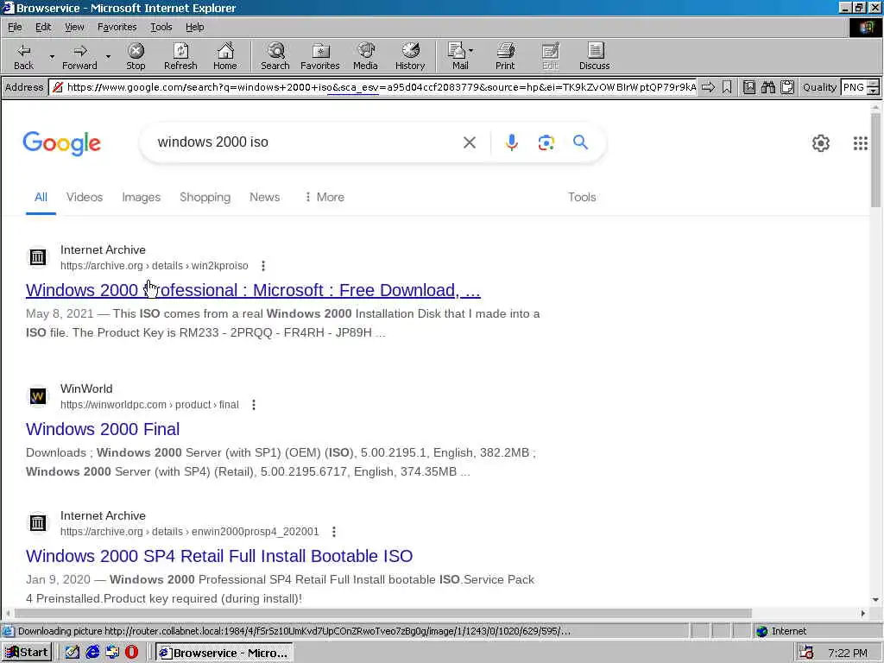Screen dimensions: 884x663
Task: Open the Help menu
Action: click(194, 27)
